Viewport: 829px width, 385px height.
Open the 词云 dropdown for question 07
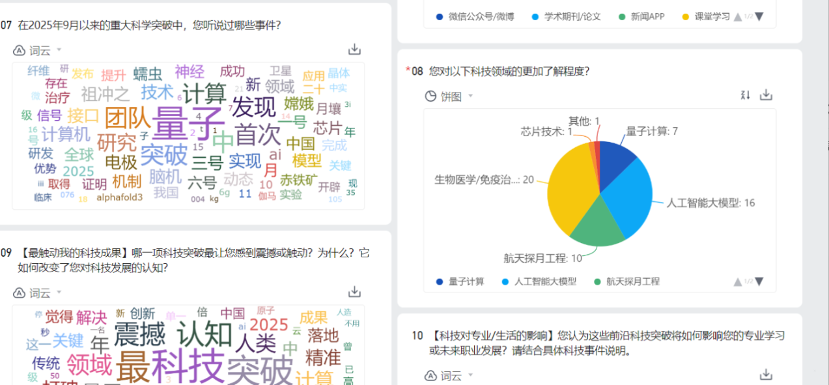38,50
